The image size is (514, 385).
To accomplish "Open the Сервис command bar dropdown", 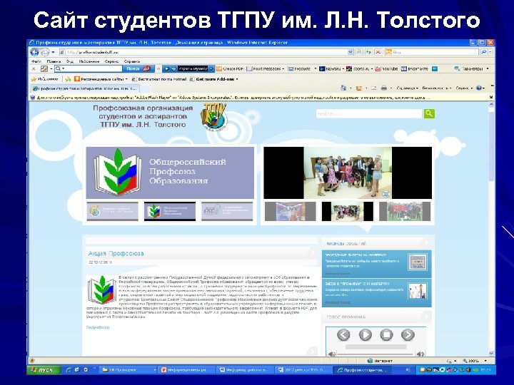I will (464, 88).
